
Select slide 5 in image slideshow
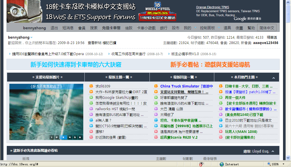[75, 137]
